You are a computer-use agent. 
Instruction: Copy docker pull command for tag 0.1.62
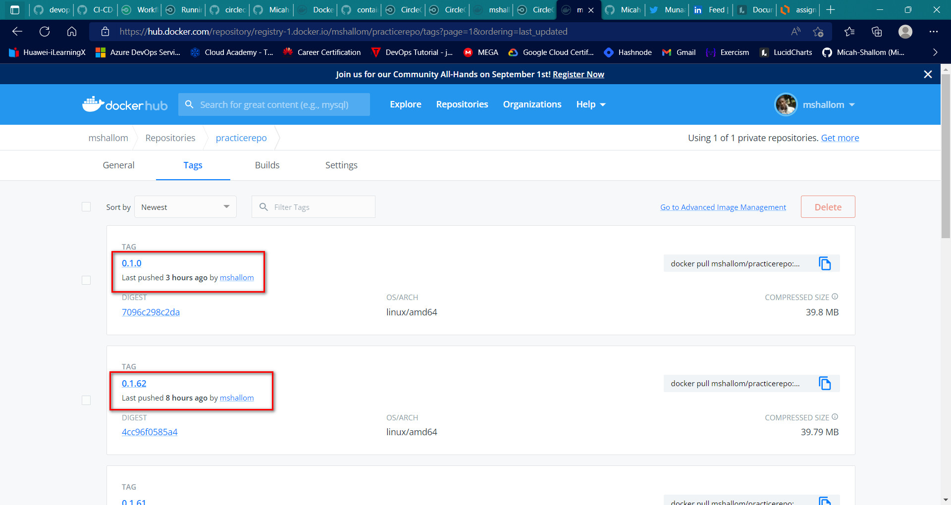[x=825, y=383]
